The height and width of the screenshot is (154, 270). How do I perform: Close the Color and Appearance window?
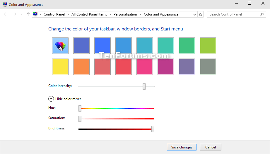(263, 4)
